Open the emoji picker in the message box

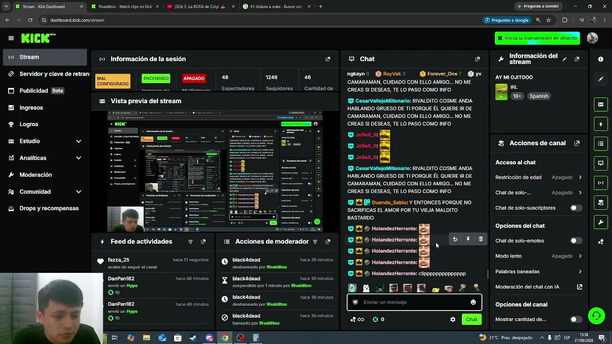pos(473,302)
